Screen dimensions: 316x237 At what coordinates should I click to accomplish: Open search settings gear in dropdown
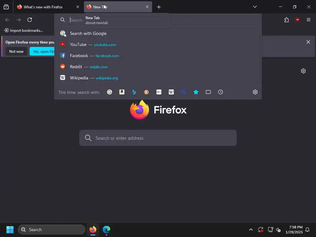click(255, 92)
